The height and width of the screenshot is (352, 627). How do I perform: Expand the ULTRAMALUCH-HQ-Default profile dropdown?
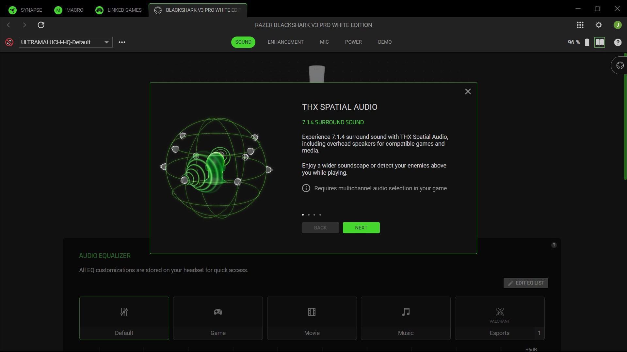66,42
